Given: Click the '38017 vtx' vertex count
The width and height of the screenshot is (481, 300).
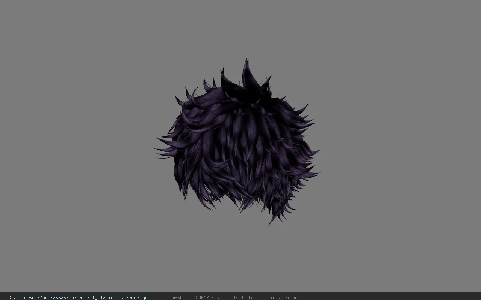Looking at the screenshot, I should pyautogui.click(x=207, y=297).
